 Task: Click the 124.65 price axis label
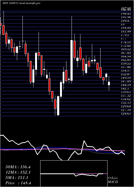(x=126, y=114)
